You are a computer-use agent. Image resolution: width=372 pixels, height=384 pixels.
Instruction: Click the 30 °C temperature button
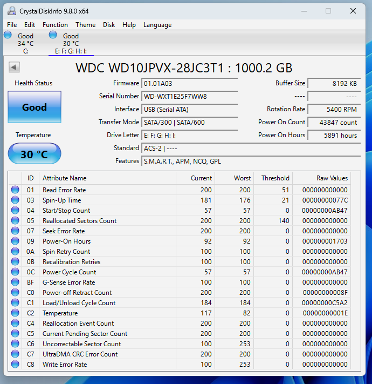[x=35, y=154]
